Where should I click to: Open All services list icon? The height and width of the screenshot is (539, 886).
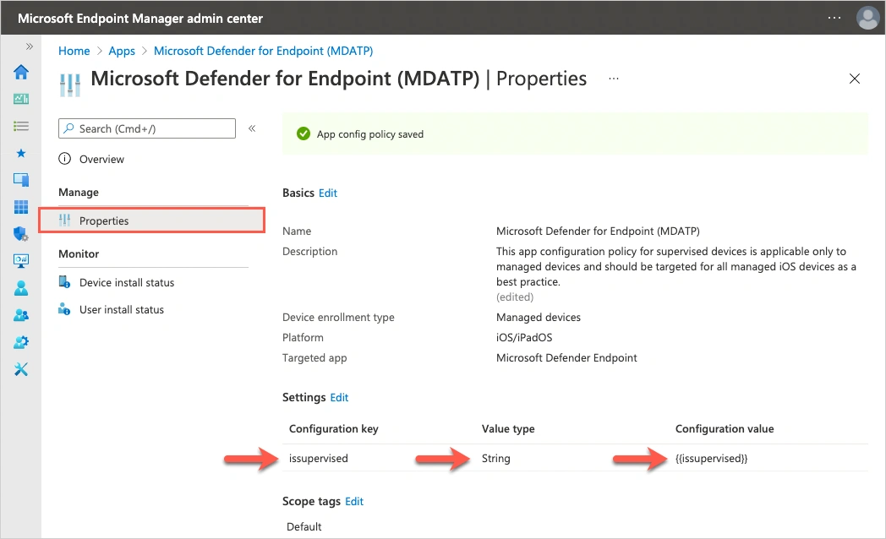tap(21, 126)
